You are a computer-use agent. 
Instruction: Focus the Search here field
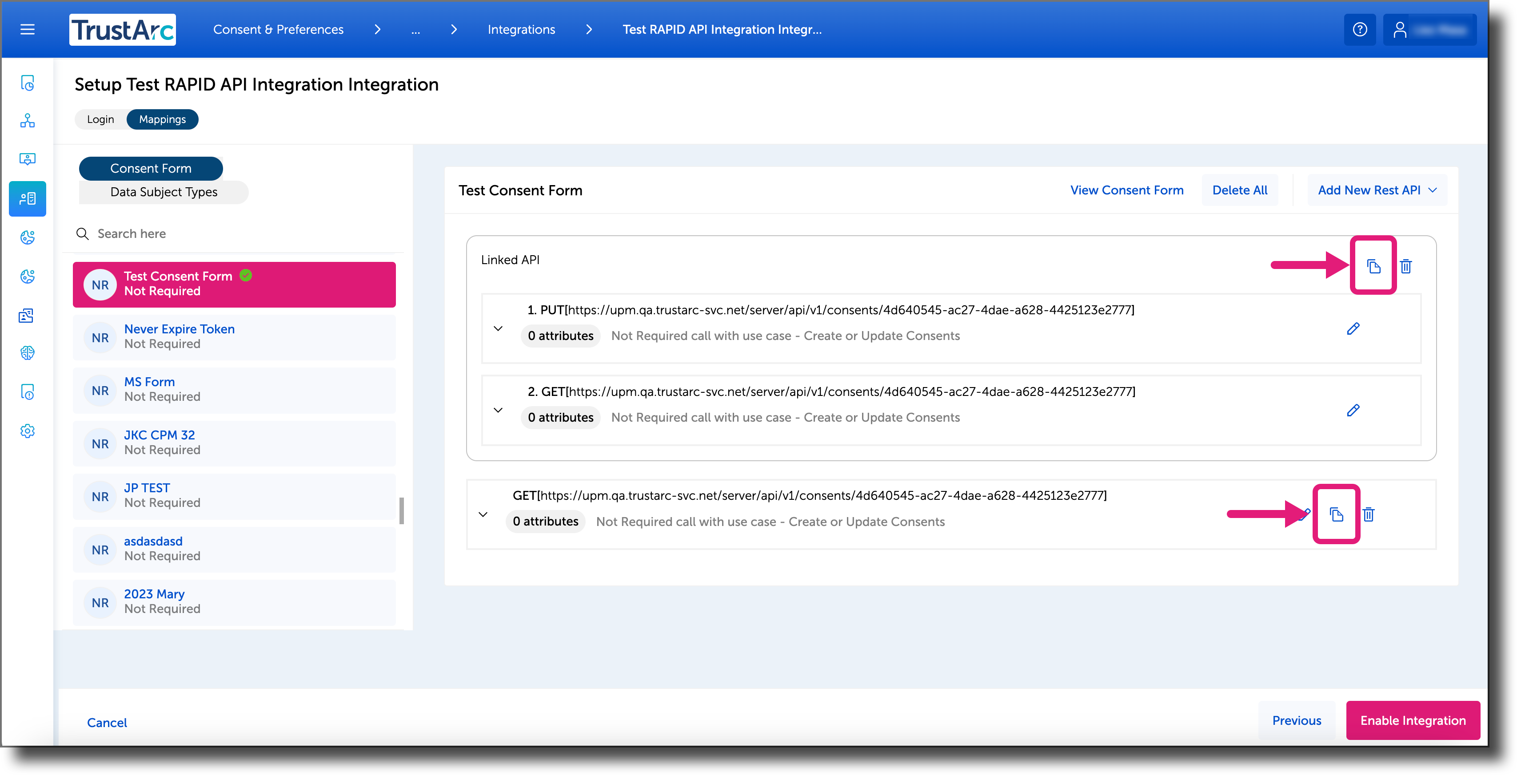click(x=234, y=234)
